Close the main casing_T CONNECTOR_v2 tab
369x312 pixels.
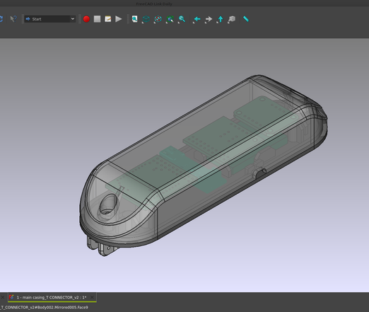92,297
